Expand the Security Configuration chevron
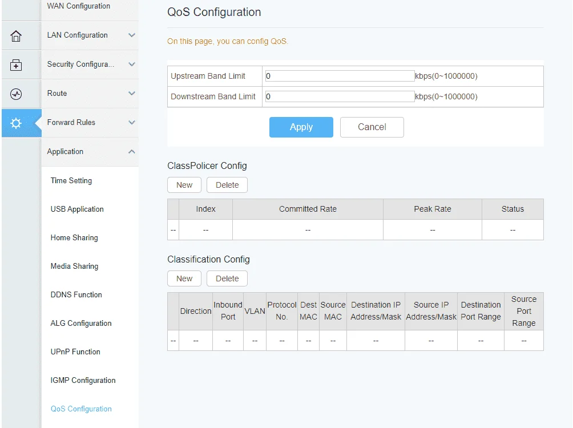This screenshot has height=428, width=573. (x=132, y=64)
